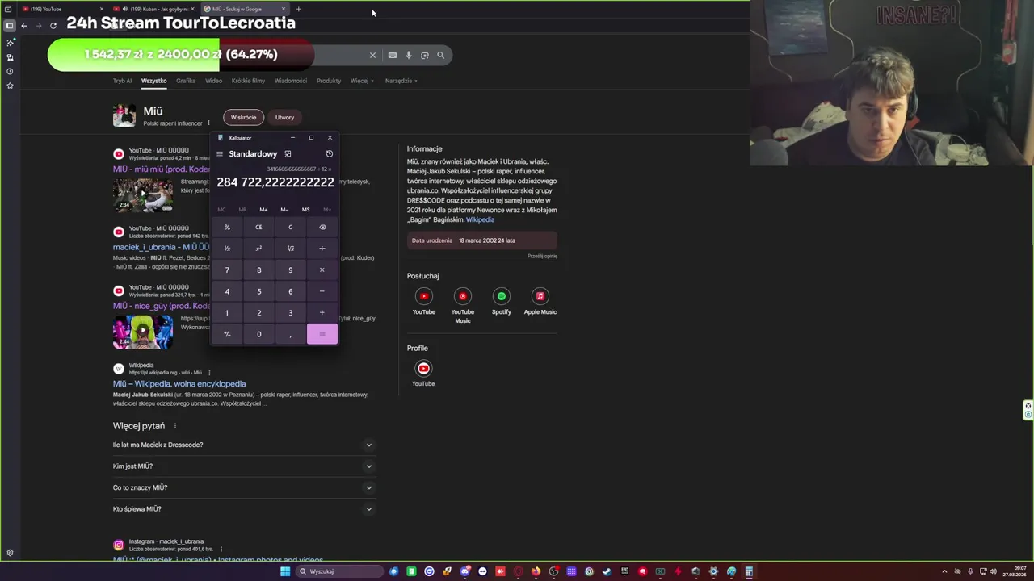This screenshot has height=581, width=1034.
Task: Go back to previous page
Action: click(x=24, y=25)
